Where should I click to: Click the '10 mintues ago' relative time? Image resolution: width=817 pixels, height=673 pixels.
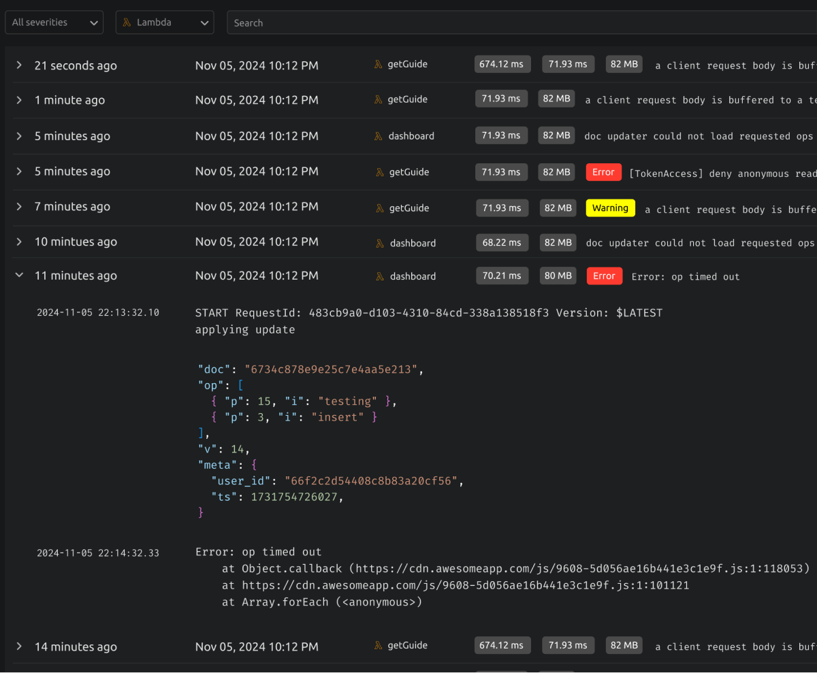[x=76, y=242]
